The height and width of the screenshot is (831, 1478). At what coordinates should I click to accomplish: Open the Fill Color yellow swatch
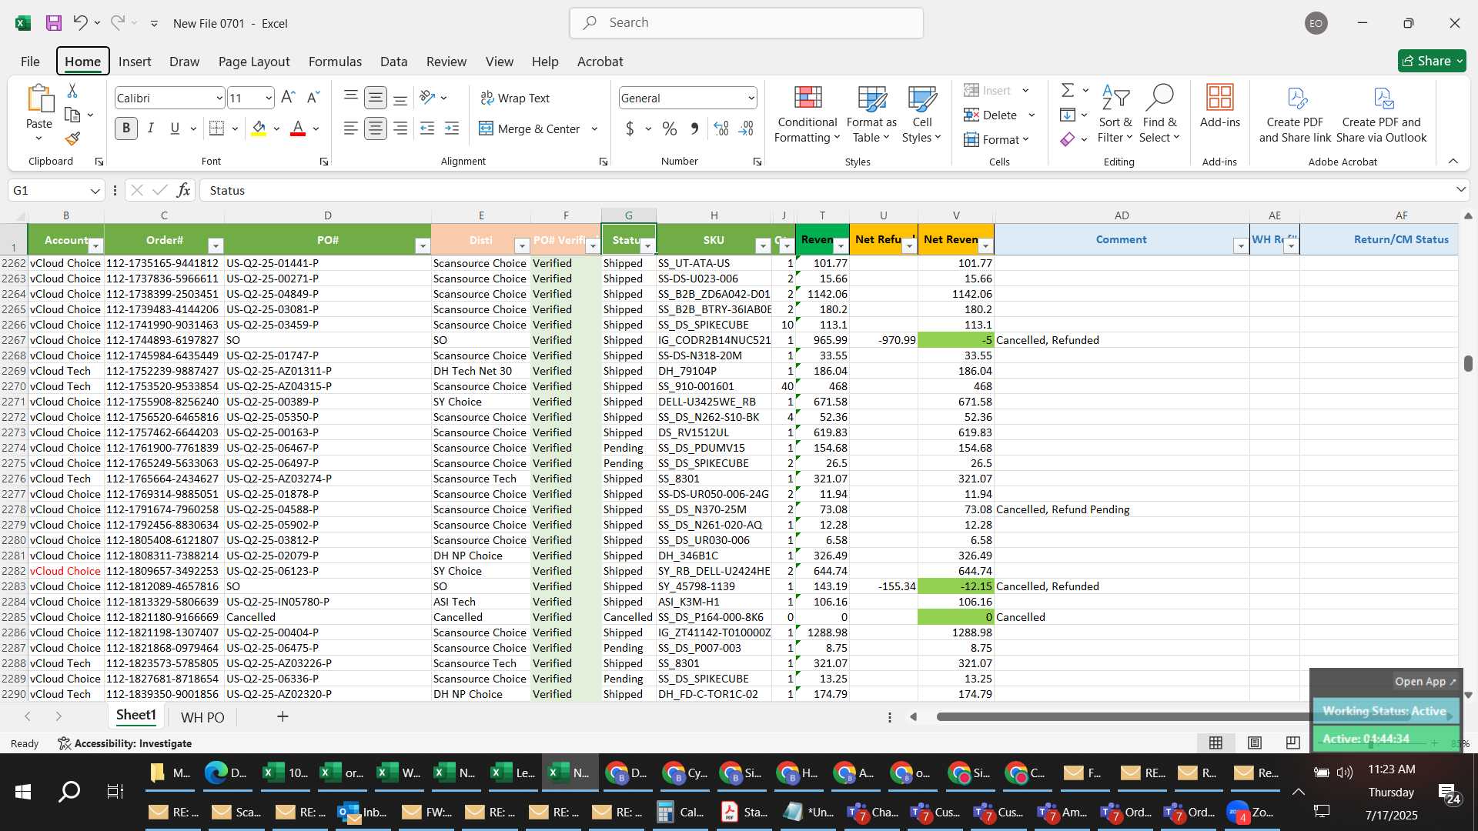(x=259, y=128)
